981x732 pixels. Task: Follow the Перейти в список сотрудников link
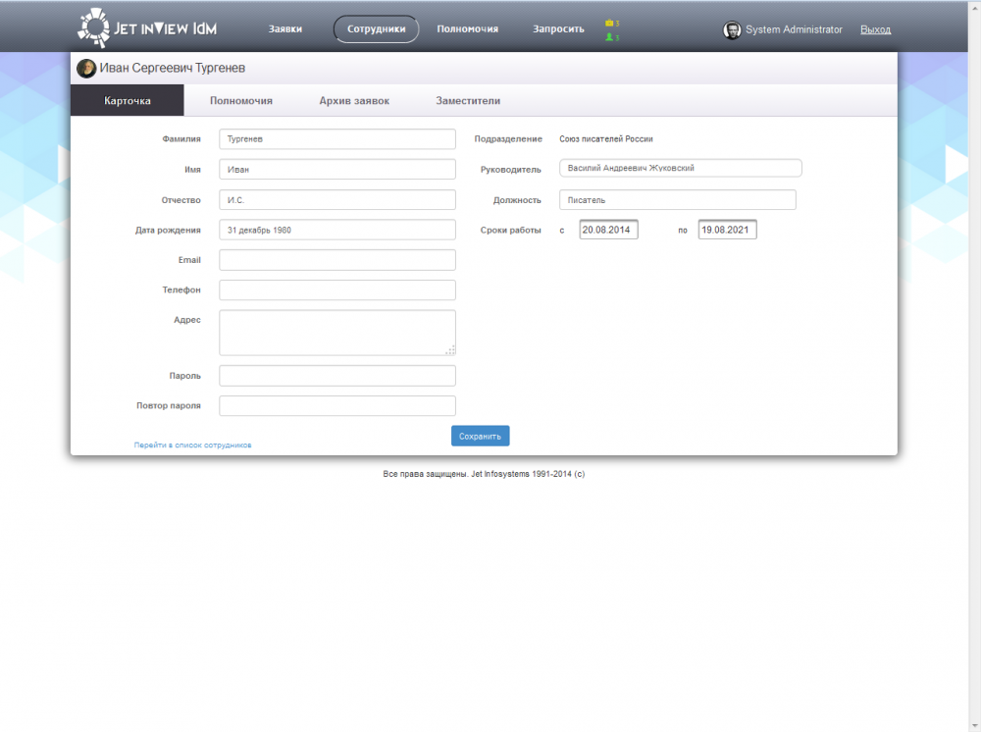[192, 444]
